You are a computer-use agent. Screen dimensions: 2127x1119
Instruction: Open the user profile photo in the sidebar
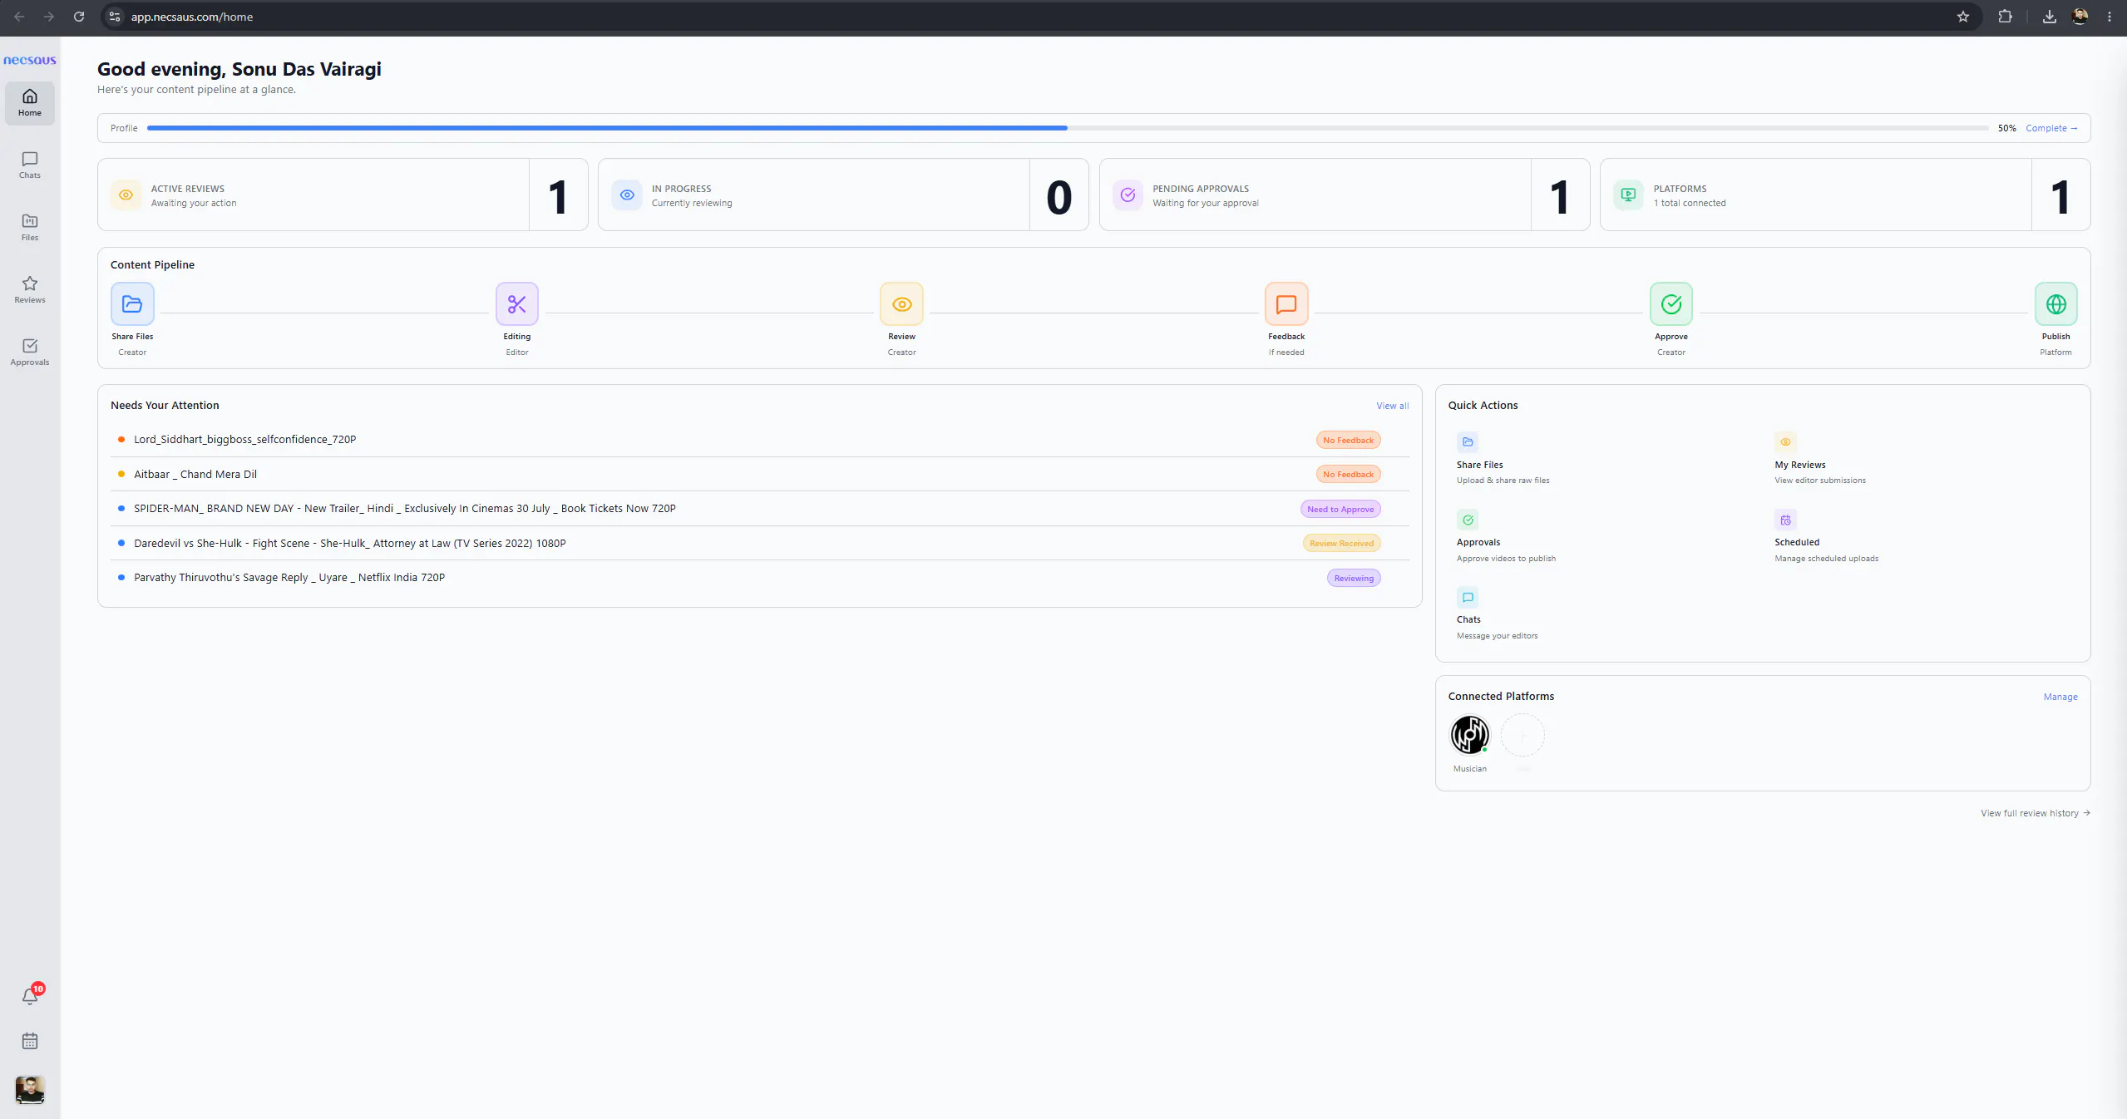[30, 1089]
